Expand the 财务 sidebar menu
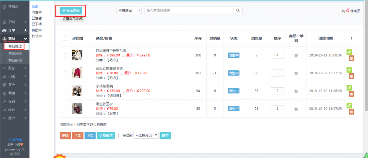The height and width of the screenshot is (158, 368). (x=14, y=68)
